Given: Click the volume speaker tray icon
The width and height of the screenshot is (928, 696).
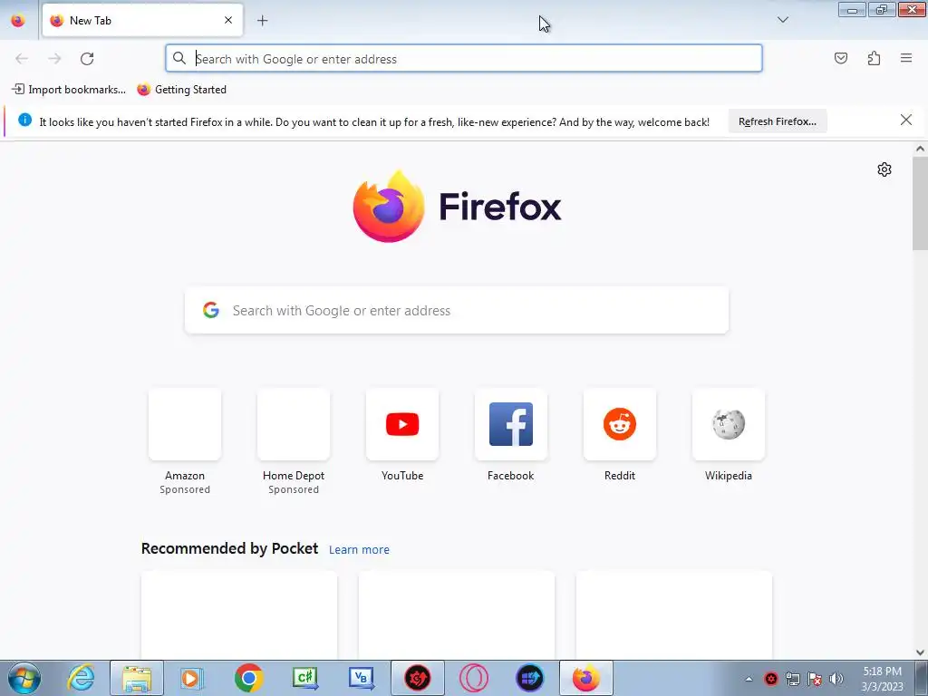Looking at the screenshot, I should click(836, 679).
